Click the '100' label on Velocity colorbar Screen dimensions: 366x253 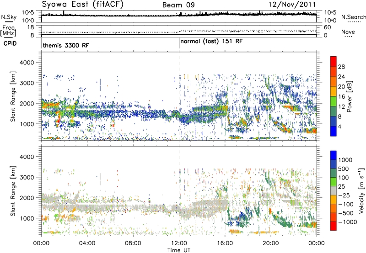tap(344, 178)
